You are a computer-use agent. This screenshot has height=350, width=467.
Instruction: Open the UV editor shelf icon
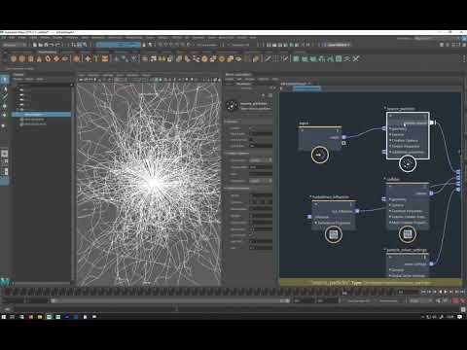339,58
